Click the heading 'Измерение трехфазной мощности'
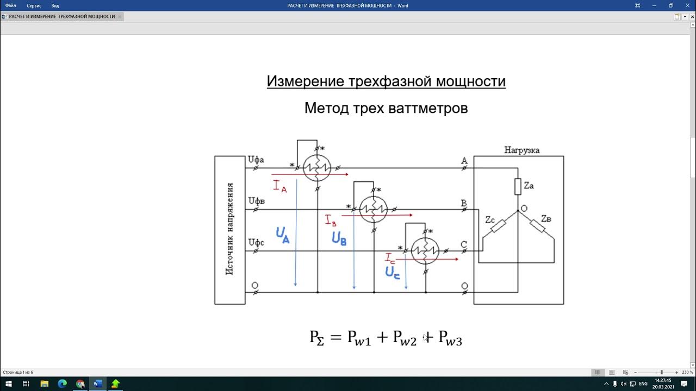 point(386,82)
